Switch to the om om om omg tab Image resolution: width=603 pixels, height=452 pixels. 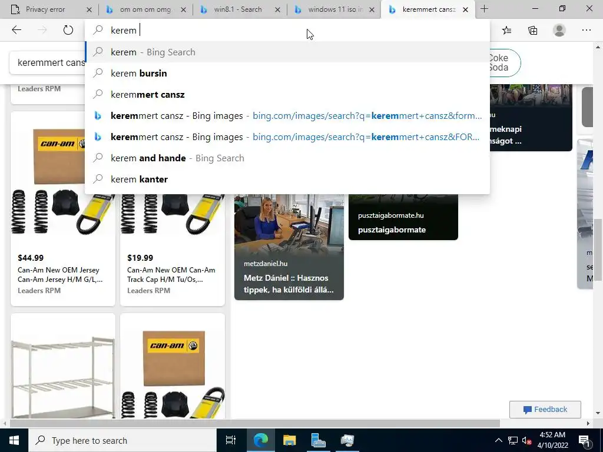pos(145,9)
